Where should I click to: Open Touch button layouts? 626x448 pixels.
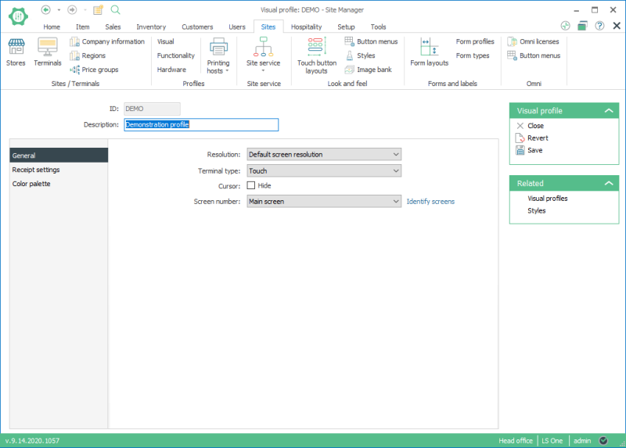pyautogui.click(x=317, y=56)
